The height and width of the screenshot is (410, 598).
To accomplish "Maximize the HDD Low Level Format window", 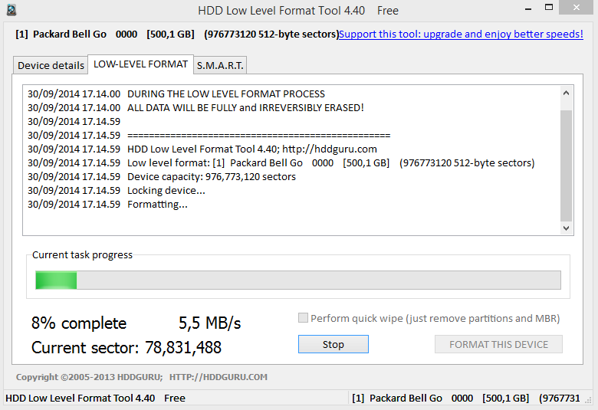I will [x=549, y=7].
